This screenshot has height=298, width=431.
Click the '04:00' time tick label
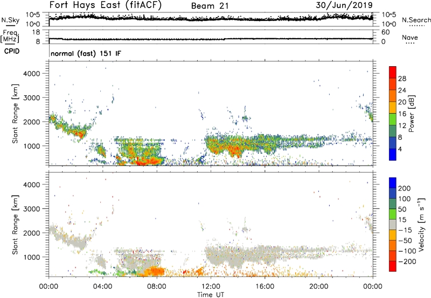point(102,287)
